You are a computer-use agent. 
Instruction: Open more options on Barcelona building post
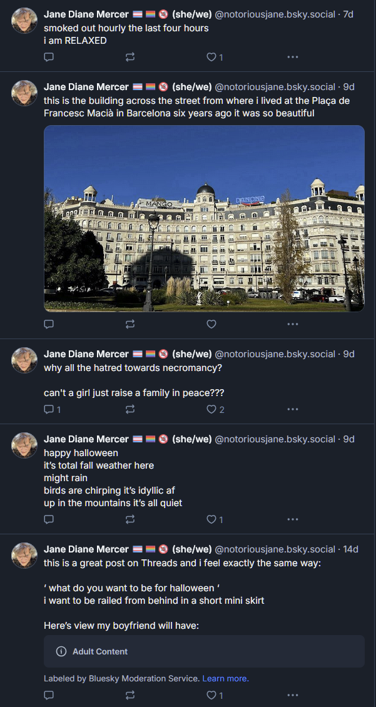click(292, 324)
